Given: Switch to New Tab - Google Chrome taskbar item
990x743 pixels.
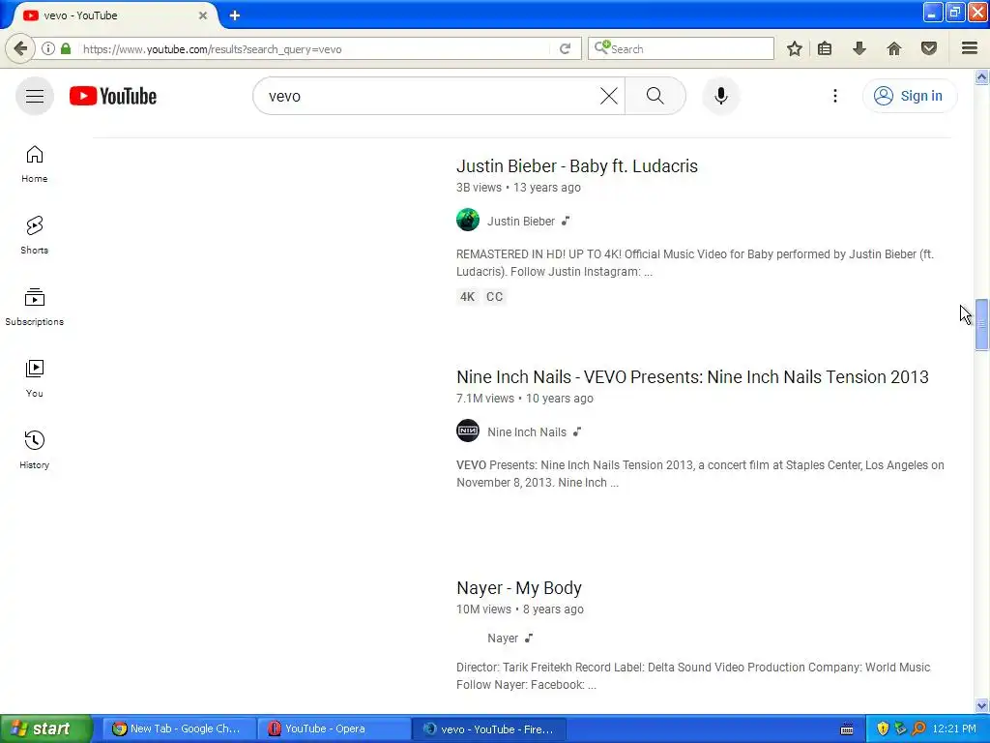Looking at the screenshot, I should coord(179,729).
